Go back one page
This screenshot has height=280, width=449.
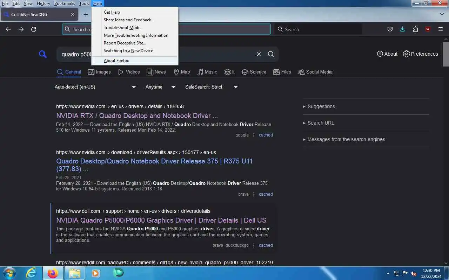coord(8,29)
